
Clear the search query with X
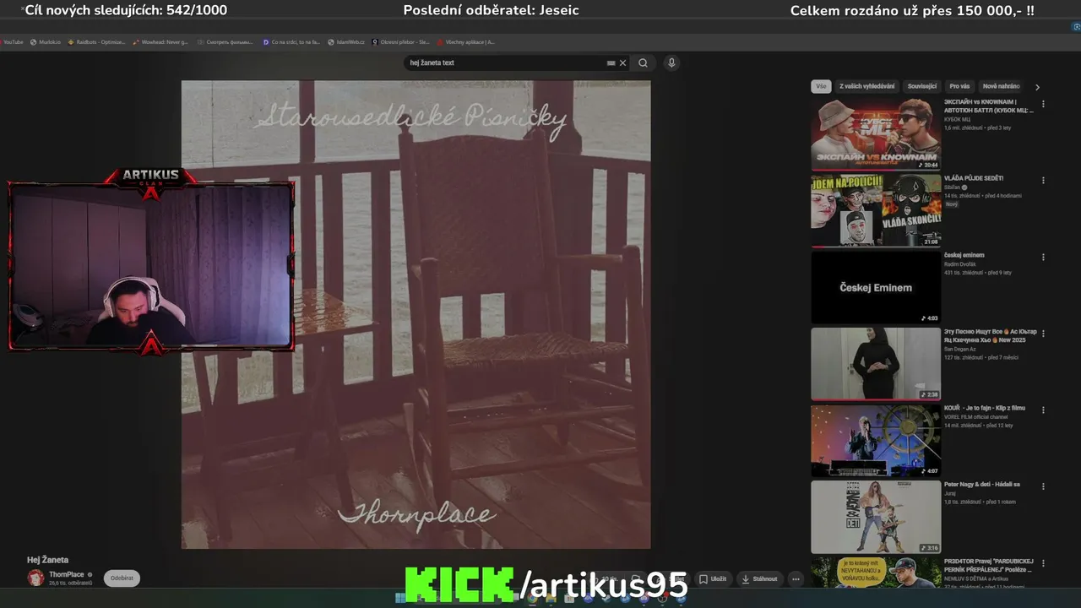[623, 62]
